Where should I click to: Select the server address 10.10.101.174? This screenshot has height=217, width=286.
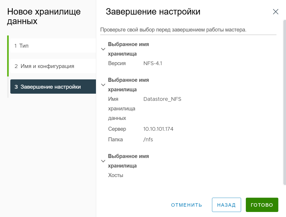158,129
